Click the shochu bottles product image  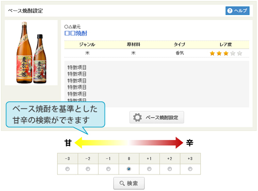click(x=31, y=53)
